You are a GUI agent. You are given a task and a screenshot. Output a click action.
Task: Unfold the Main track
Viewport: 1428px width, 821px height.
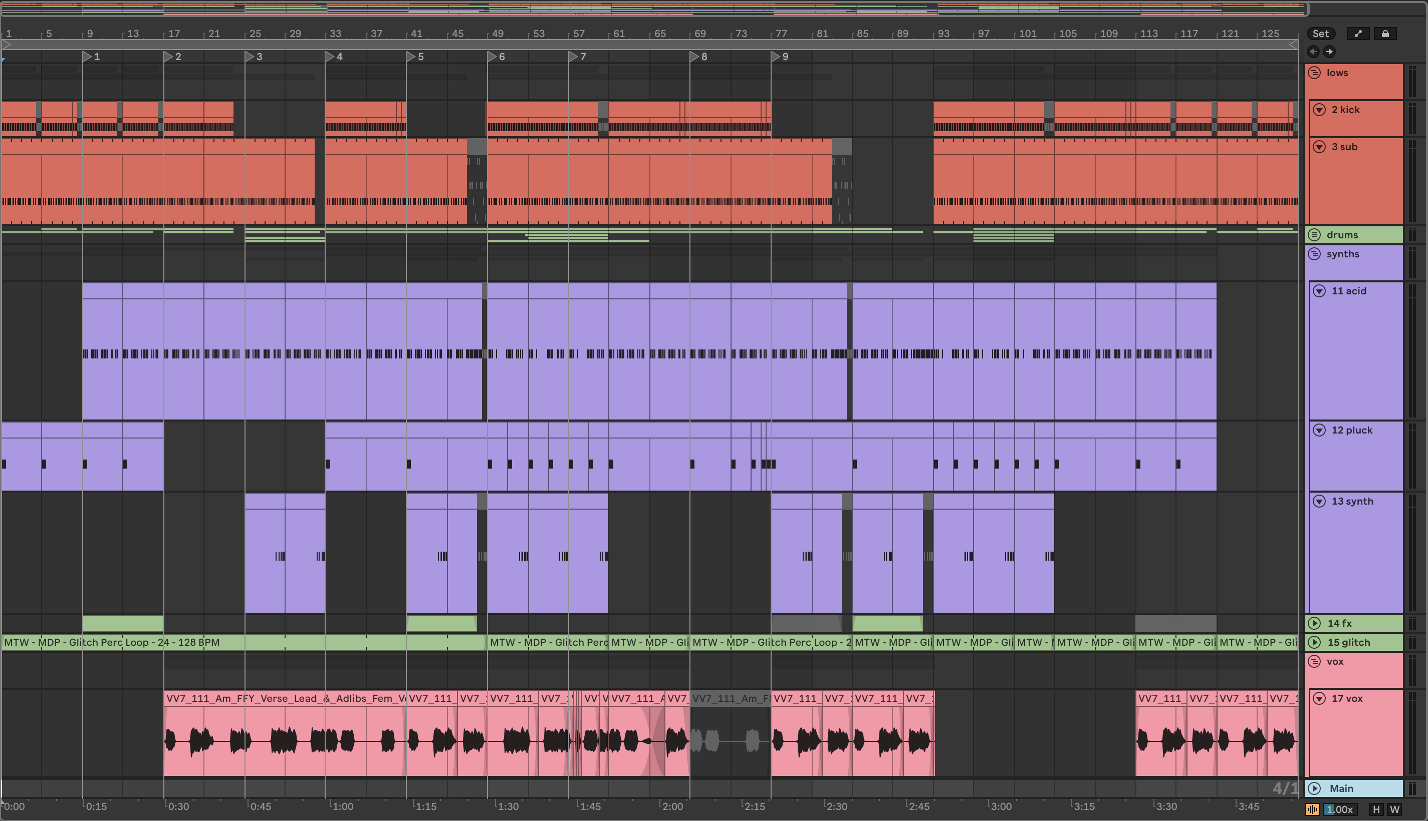tap(1314, 788)
